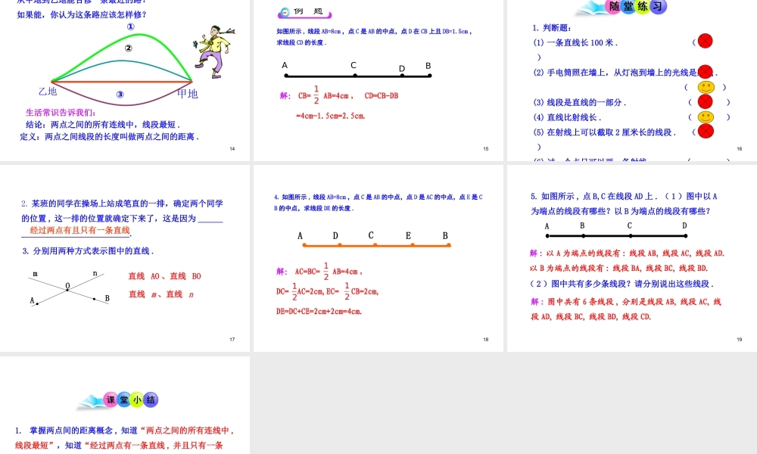This screenshot has width=757, height=454.
Task: Click circled number ① above the green curve
Action: click(x=130, y=26)
